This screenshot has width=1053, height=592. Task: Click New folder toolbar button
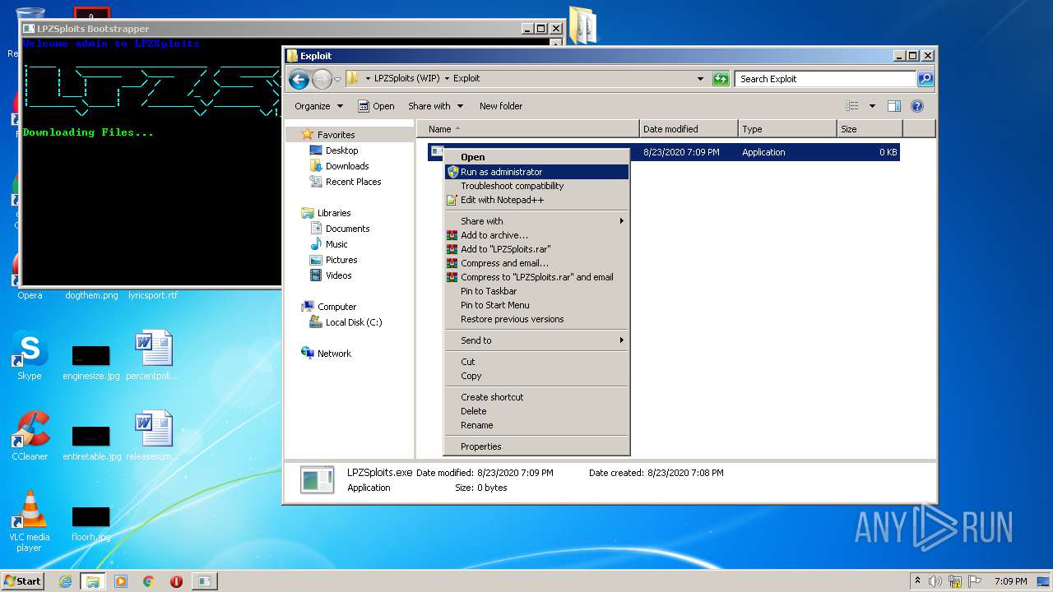pos(501,106)
